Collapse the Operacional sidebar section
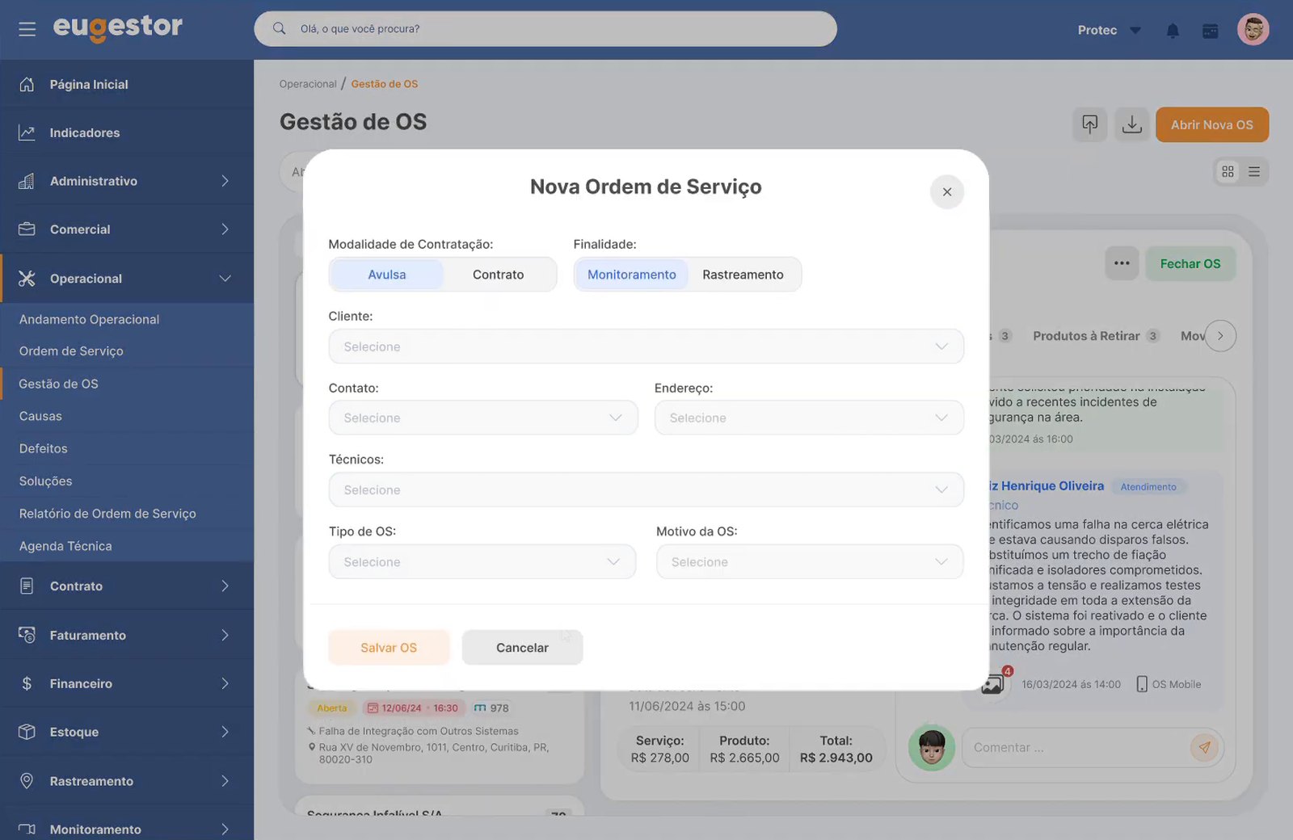The width and height of the screenshot is (1293, 840). pyautogui.click(x=127, y=279)
